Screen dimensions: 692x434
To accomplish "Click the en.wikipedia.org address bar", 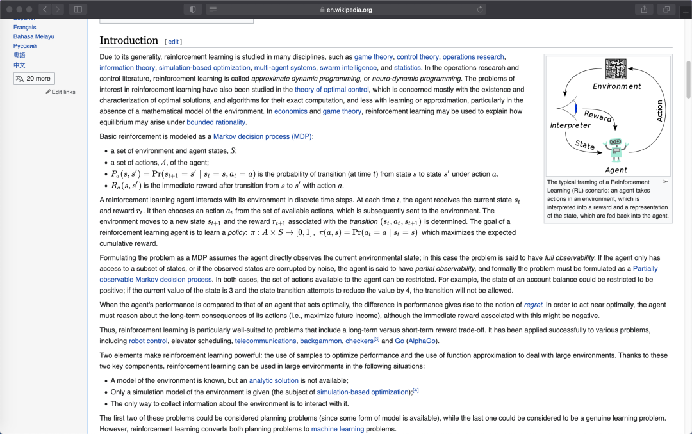I will tap(346, 9).
